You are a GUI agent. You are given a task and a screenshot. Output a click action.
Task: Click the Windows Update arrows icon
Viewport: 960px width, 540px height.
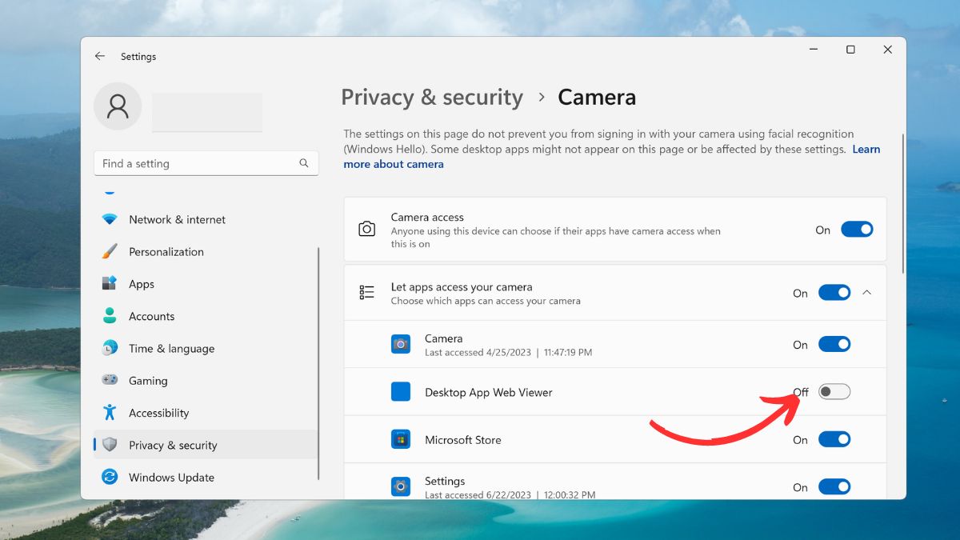coord(110,477)
